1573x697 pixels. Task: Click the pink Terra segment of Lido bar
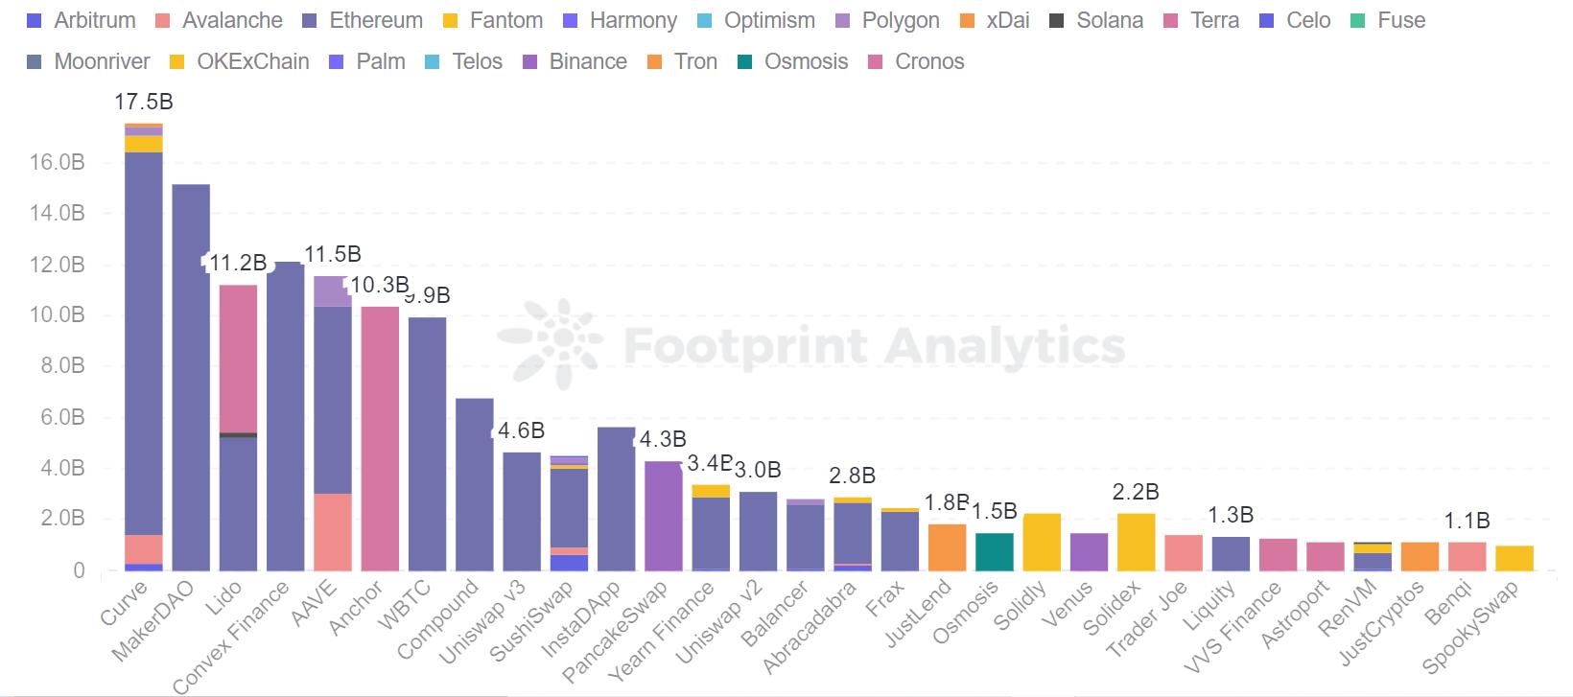[238, 359]
